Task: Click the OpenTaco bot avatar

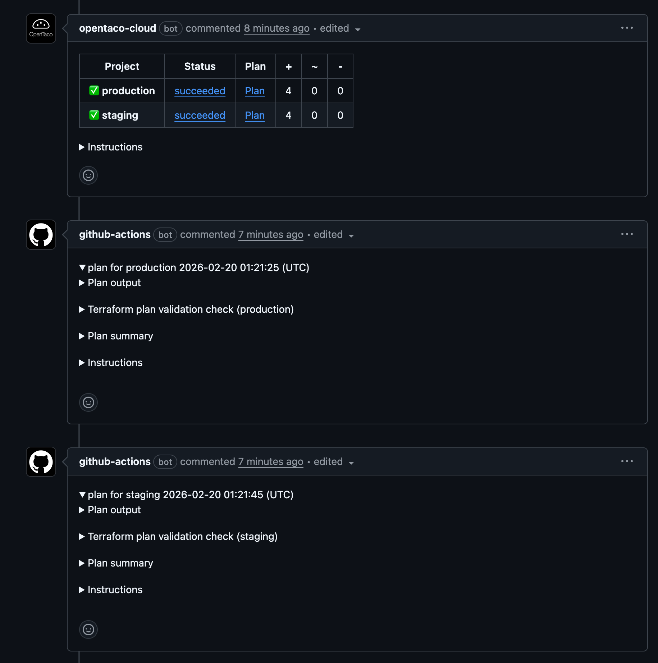Action: coord(41,28)
